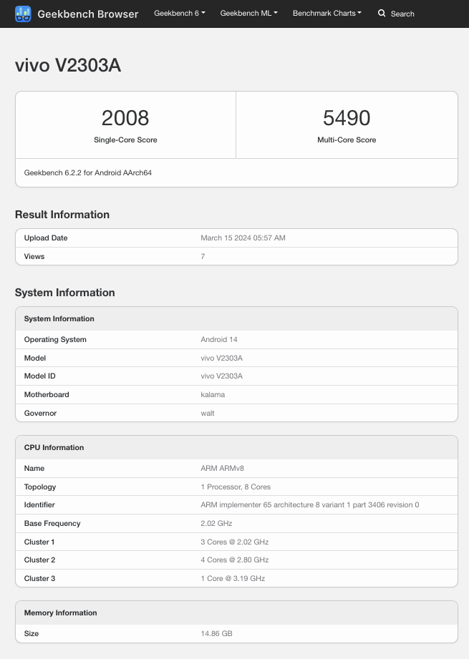Image resolution: width=469 pixels, height=659 pixels.
Task: Open the Benchmark Charts dropdown
Action: click(x=327, y=14)
